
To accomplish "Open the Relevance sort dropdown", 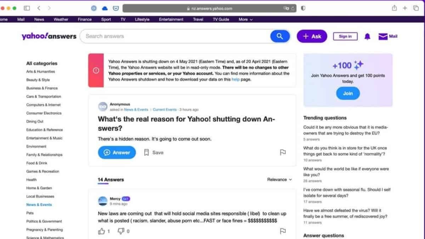I will coord(279,180).
